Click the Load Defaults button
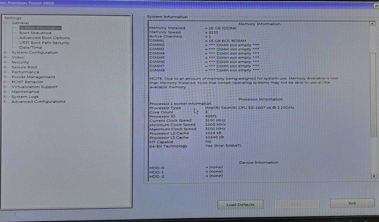The image size is (379, 222). click(x=241, y=204)
